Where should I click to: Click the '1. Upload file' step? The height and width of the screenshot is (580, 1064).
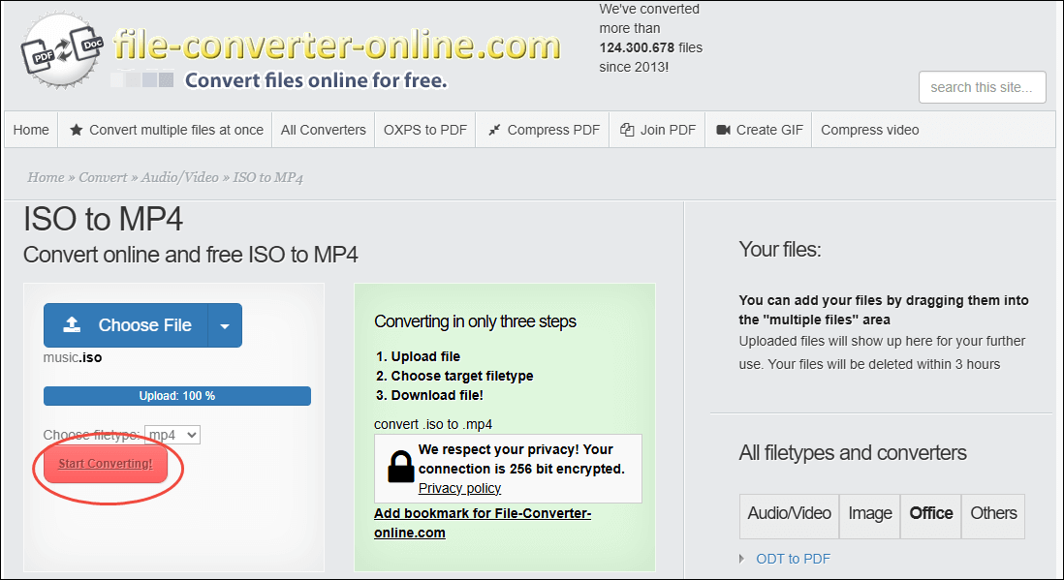point(418,357)
